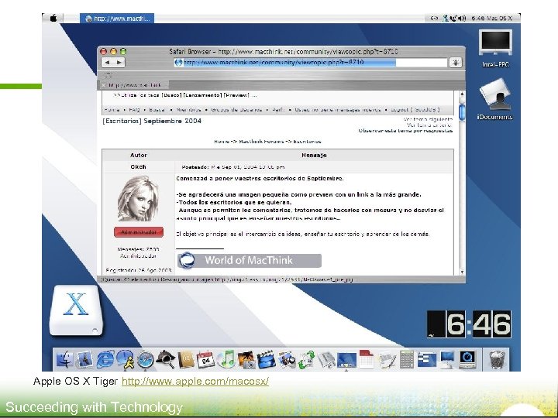
Task: Open the Apple menu
Action: tap(53, 18)
